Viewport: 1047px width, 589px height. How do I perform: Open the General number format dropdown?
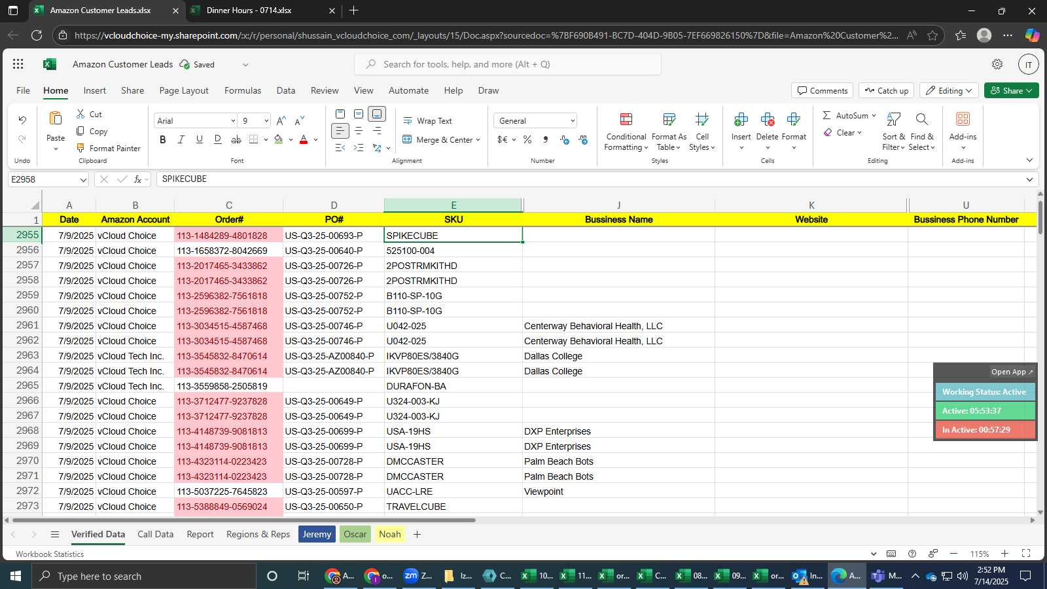pos(573,121)
